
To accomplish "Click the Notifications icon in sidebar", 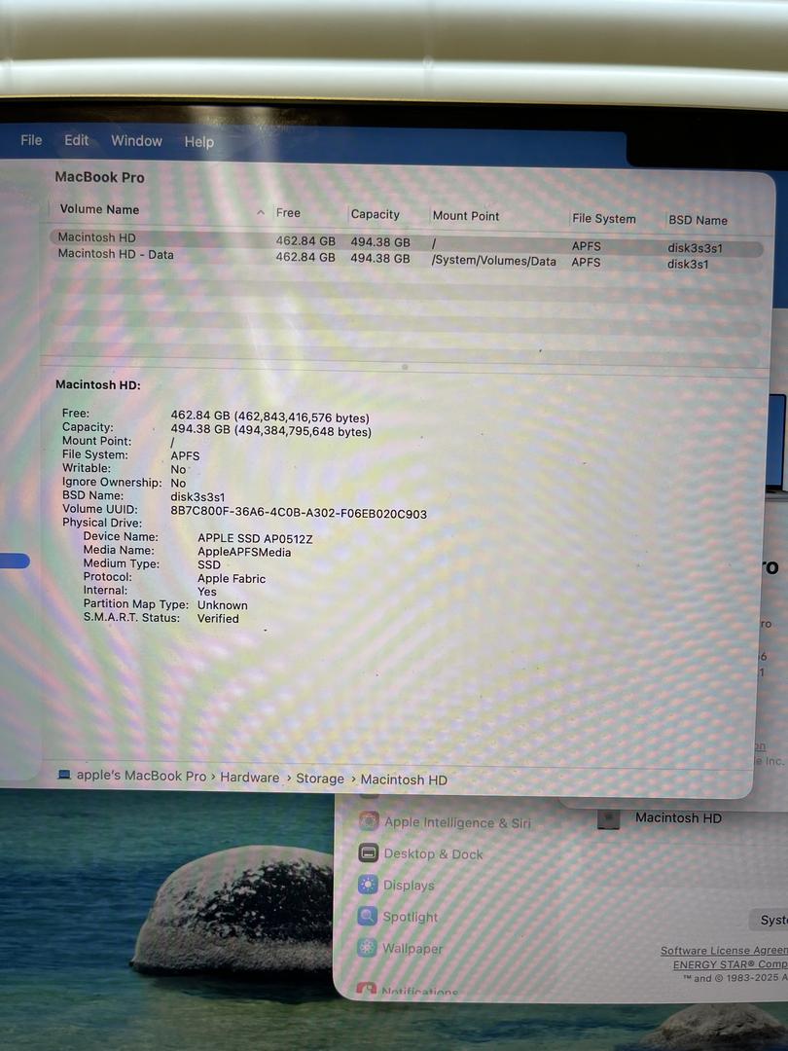I will point(367,991).
